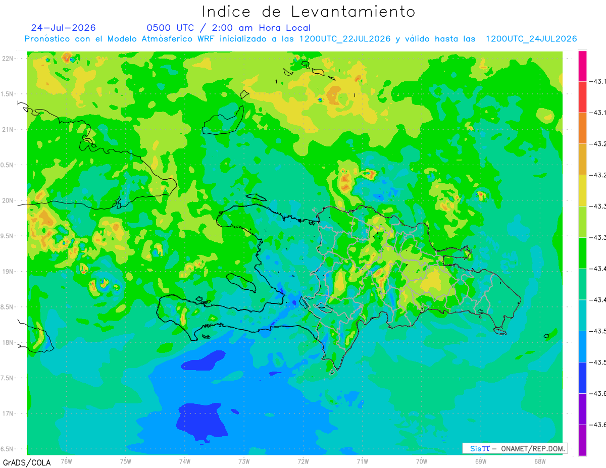Click the '7.5N' latitude label

7,378
